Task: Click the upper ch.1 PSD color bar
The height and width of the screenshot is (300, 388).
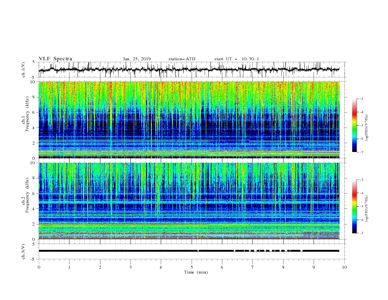Action: coord(354,125)
